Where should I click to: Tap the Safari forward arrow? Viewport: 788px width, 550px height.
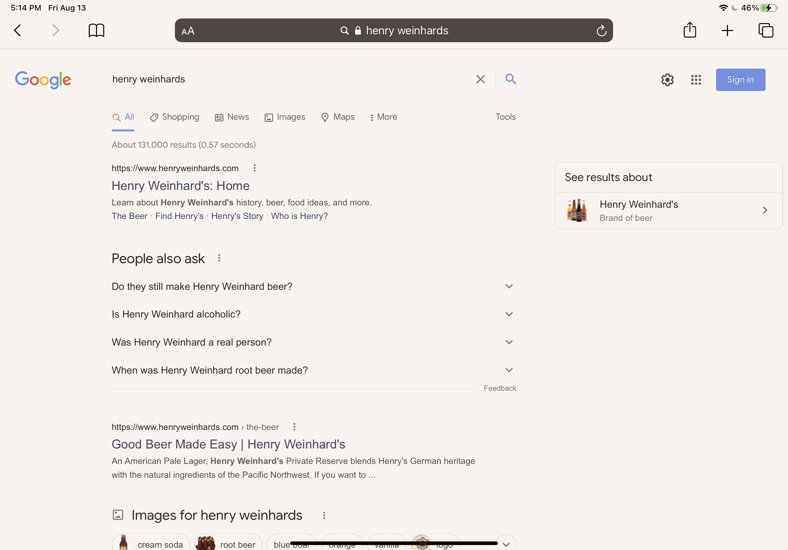[55, 30]
